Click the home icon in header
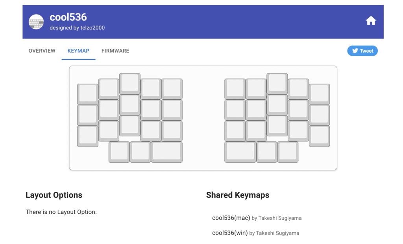 pos(371,21)
